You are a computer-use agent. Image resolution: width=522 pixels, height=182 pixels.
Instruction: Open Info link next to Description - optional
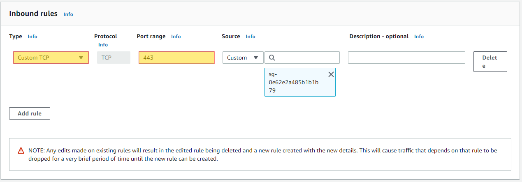[x=419, y=37]
